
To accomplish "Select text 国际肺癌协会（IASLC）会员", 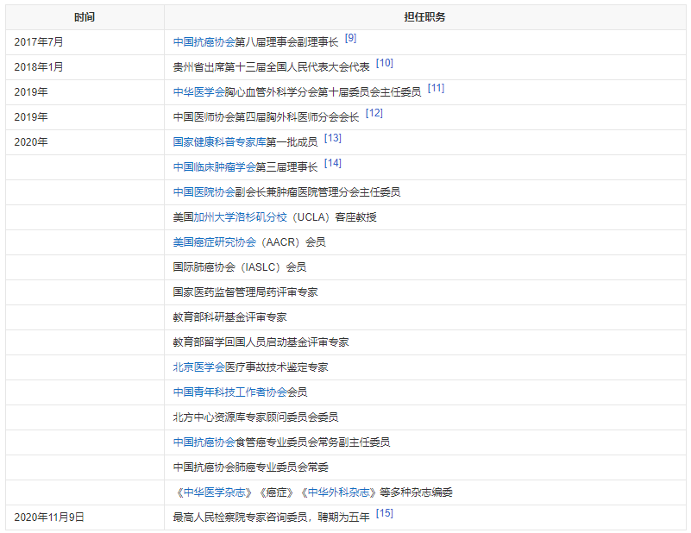I will (240, 267).
